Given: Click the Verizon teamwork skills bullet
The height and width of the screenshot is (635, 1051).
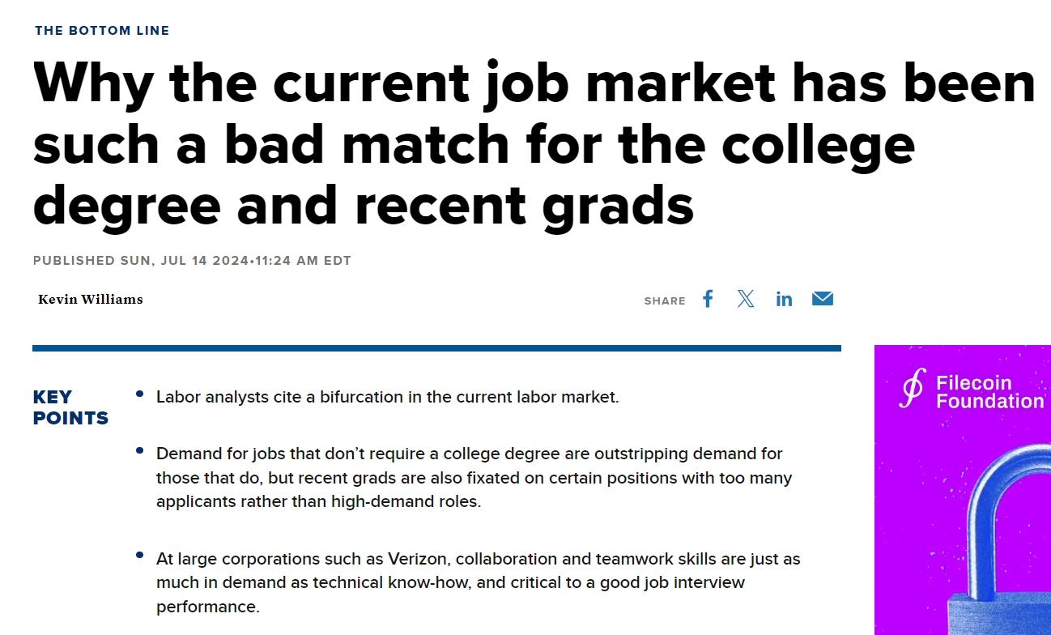Looking at the screenshot, I should (x=479, y=582).
